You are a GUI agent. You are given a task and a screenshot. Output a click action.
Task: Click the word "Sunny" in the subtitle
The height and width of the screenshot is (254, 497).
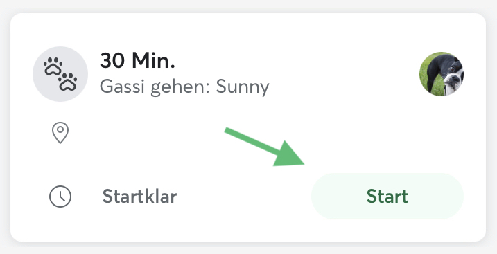[243, 87]
